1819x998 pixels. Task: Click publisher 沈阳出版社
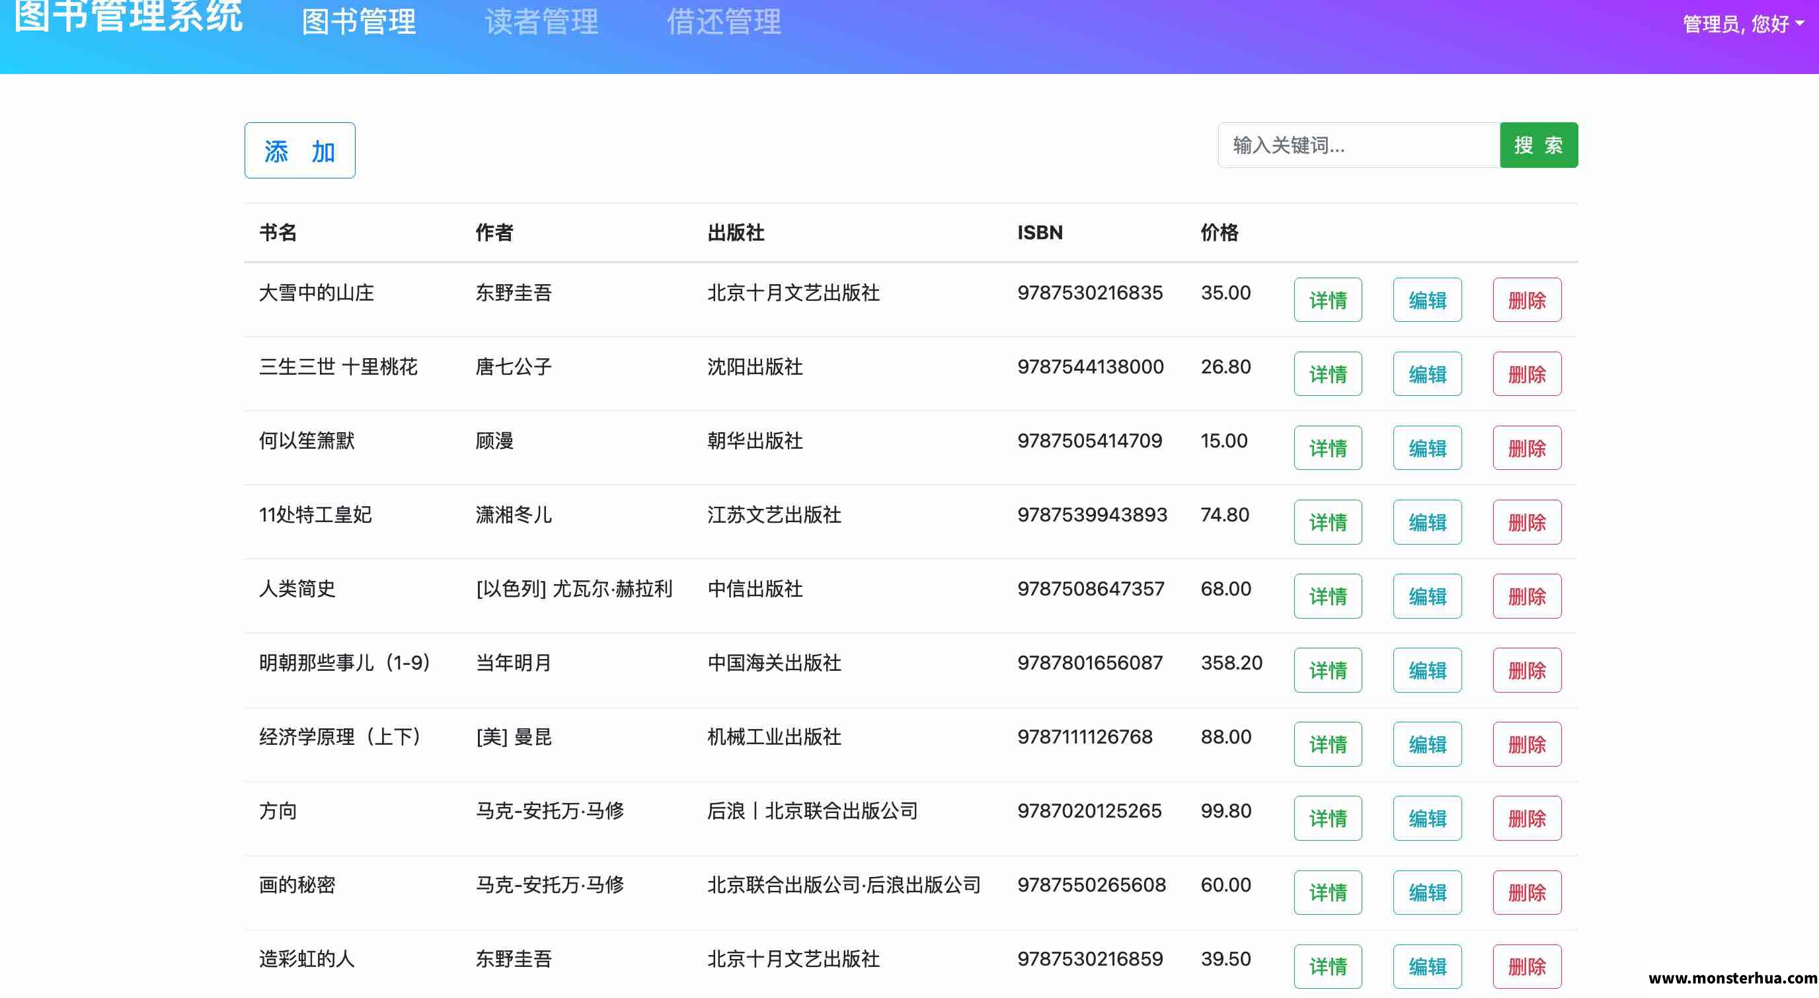click(x=755, y=367)
